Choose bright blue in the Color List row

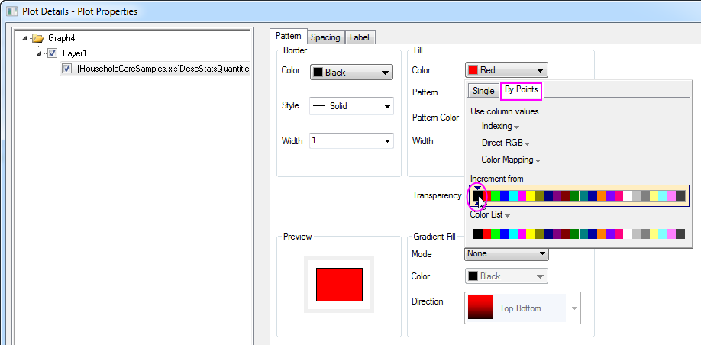504,234
